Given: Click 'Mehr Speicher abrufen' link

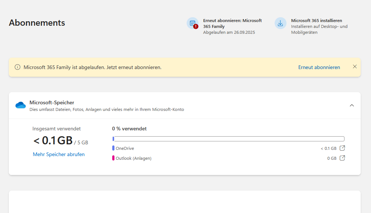Looking at the screenshot, I should coord(59,154).
